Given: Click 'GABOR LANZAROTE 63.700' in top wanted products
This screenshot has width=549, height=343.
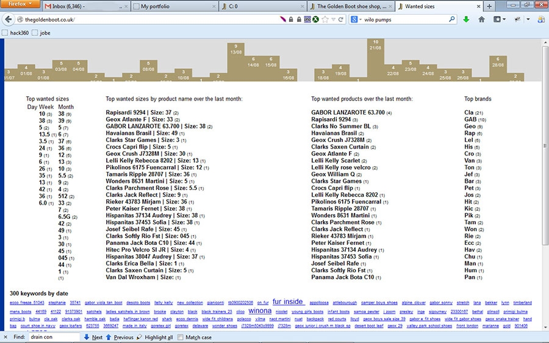Looking at the screenshot, I should (351, 112).
